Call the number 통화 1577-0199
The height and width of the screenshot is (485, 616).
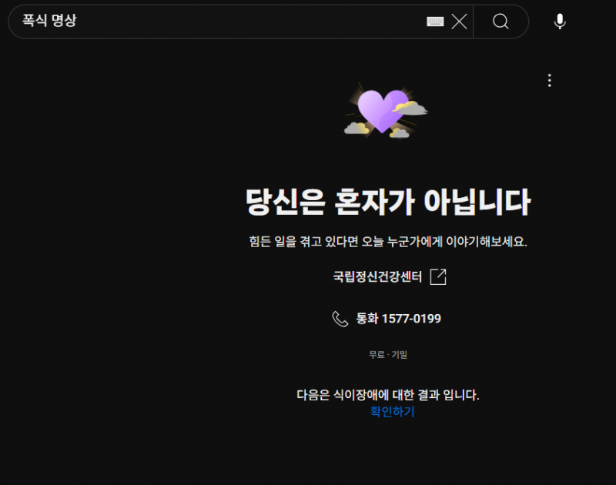click(398, 319)
